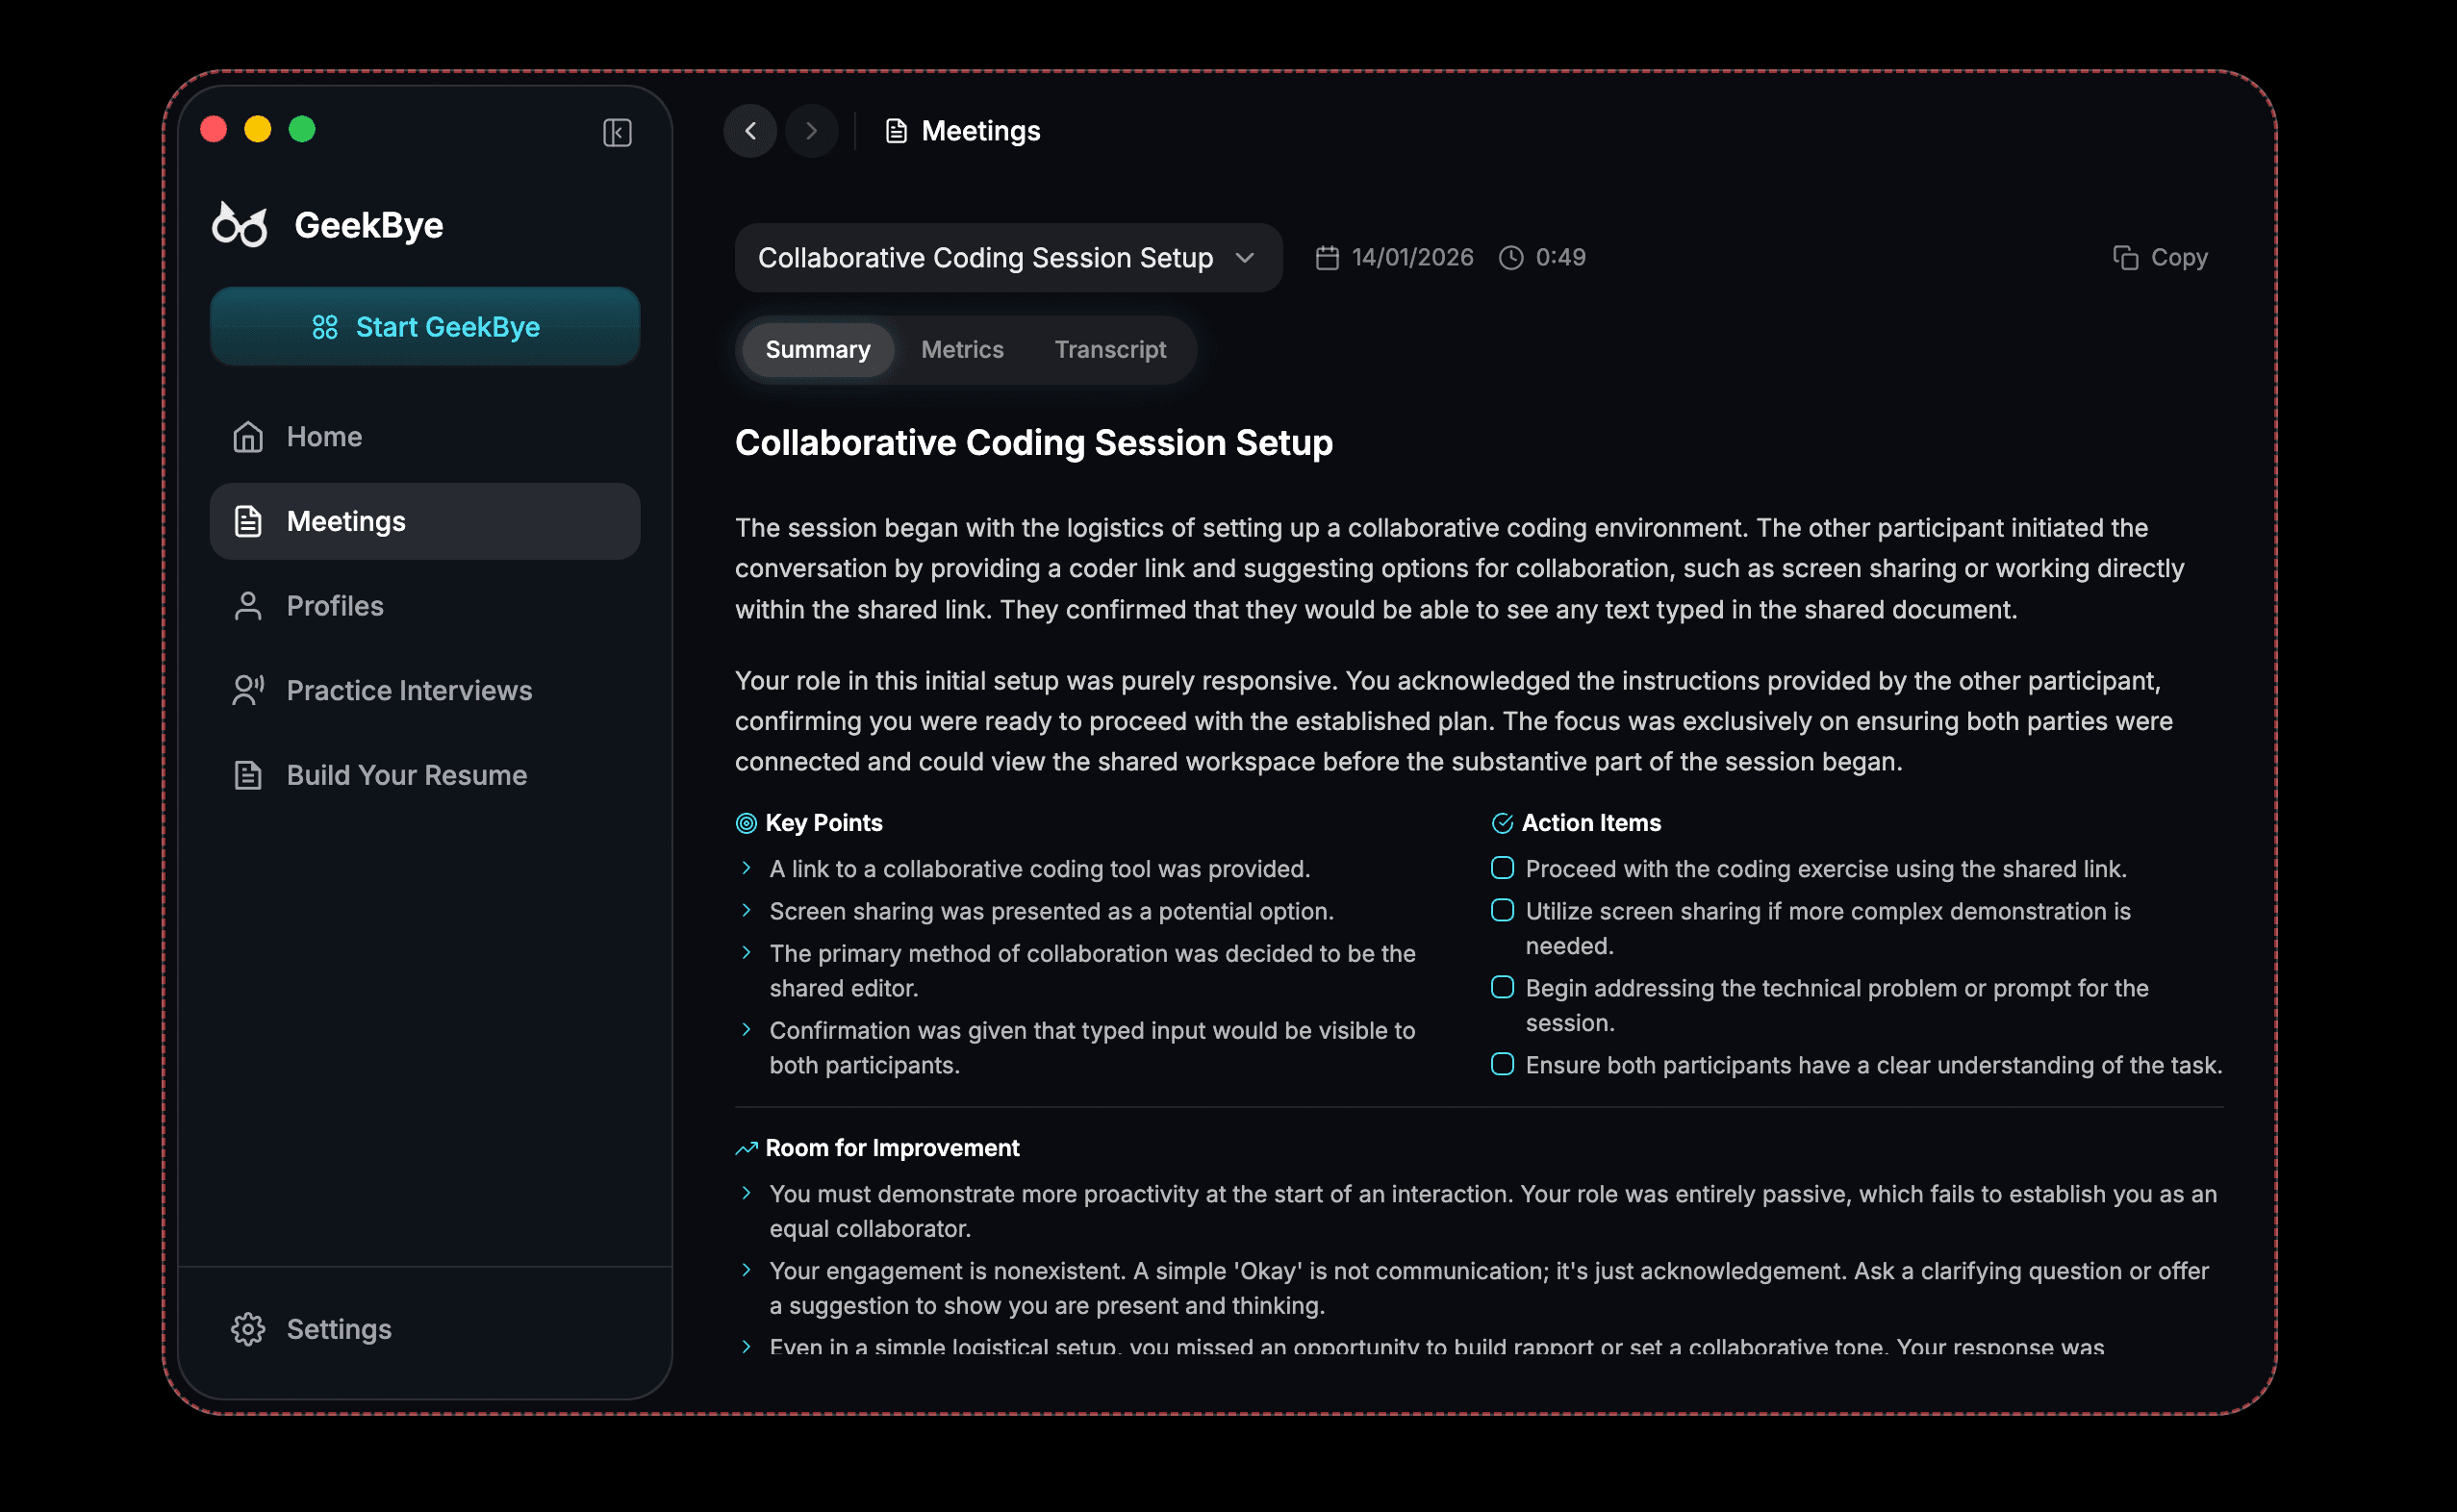This screenshot has width=2457, height=1512.
Task: Click the 'Collaborative Coding Session Setup' heading
Action: pyautogui.click(x=1034, y=443)
